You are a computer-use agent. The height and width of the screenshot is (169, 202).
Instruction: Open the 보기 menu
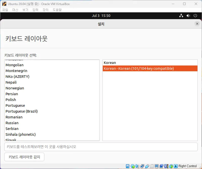tap(25, 10)
